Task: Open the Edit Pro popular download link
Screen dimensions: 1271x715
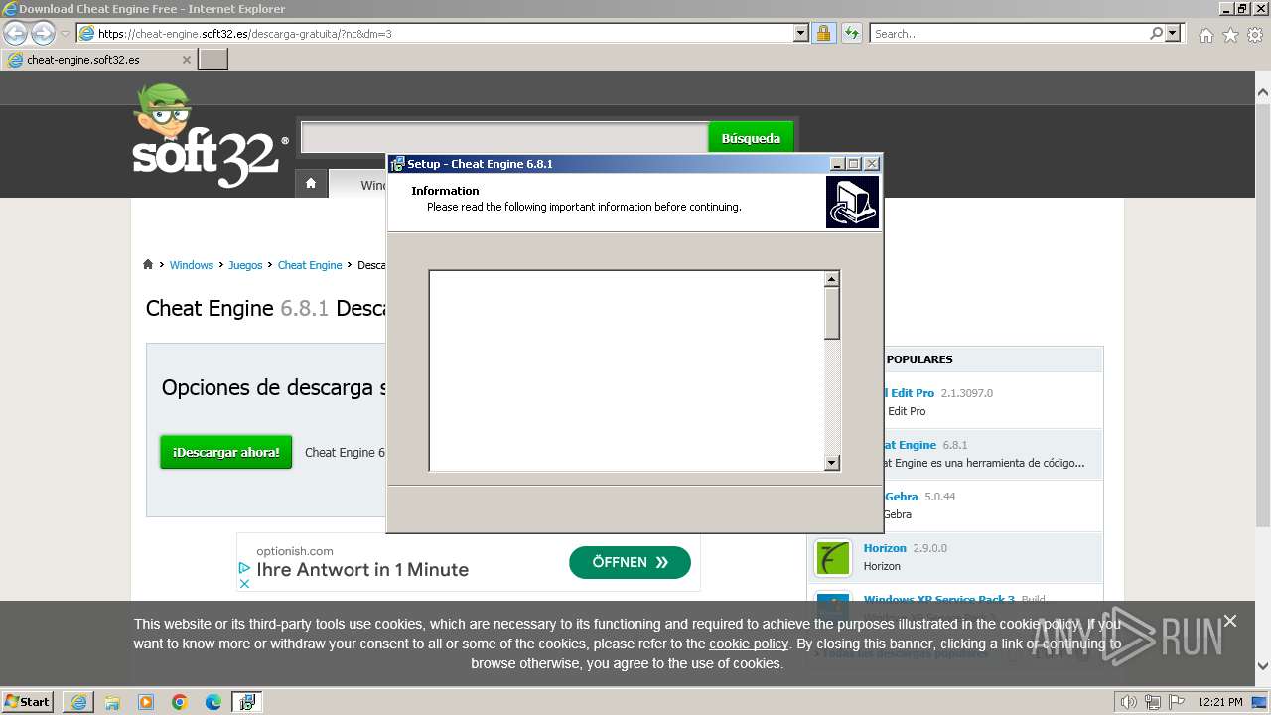Action: (x=911, y=393)
